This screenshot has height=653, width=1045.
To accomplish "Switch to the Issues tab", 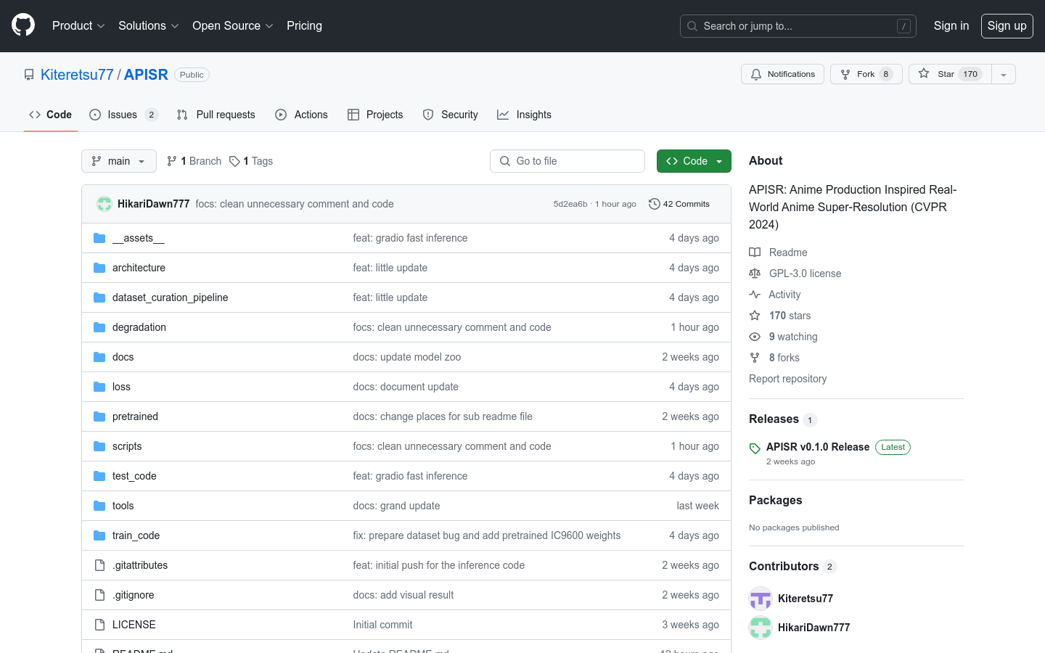I will pos(123,115).
